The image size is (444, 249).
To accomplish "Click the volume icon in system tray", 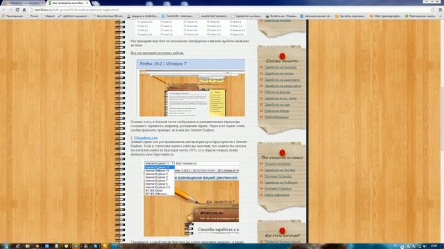I will [x=425, y=246].
